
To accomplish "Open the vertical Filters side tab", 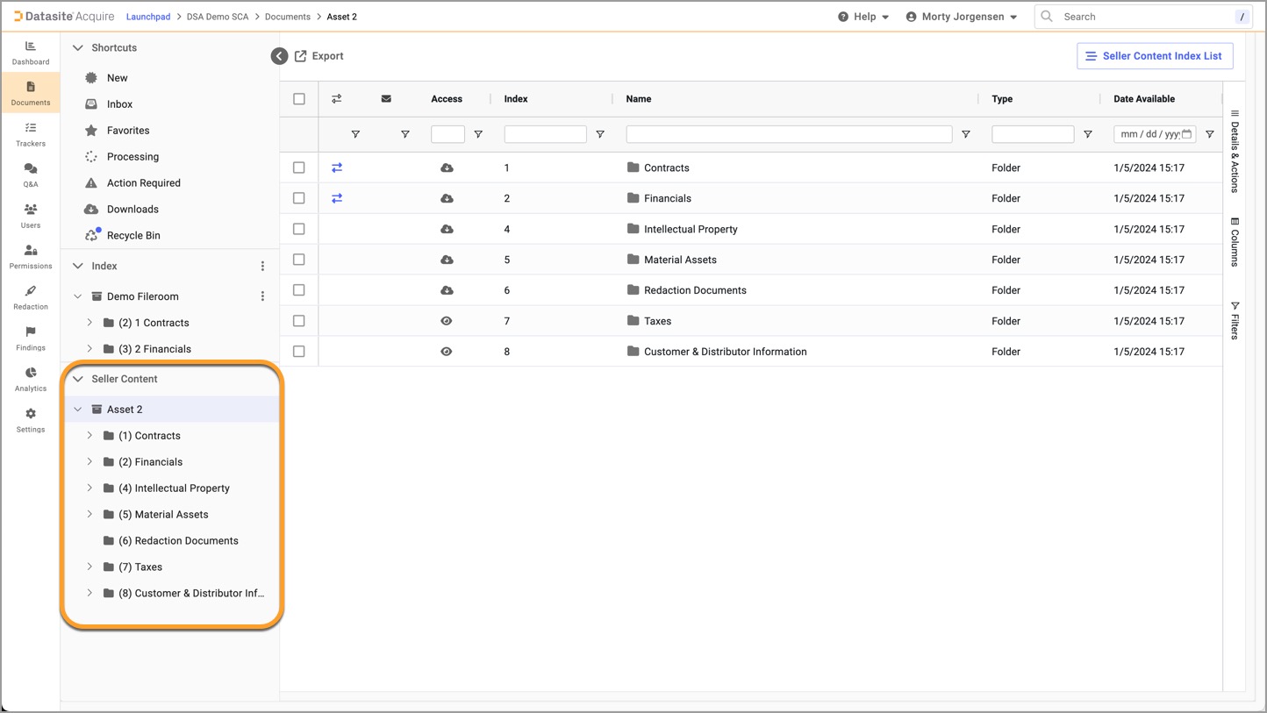I will 1235,320.
